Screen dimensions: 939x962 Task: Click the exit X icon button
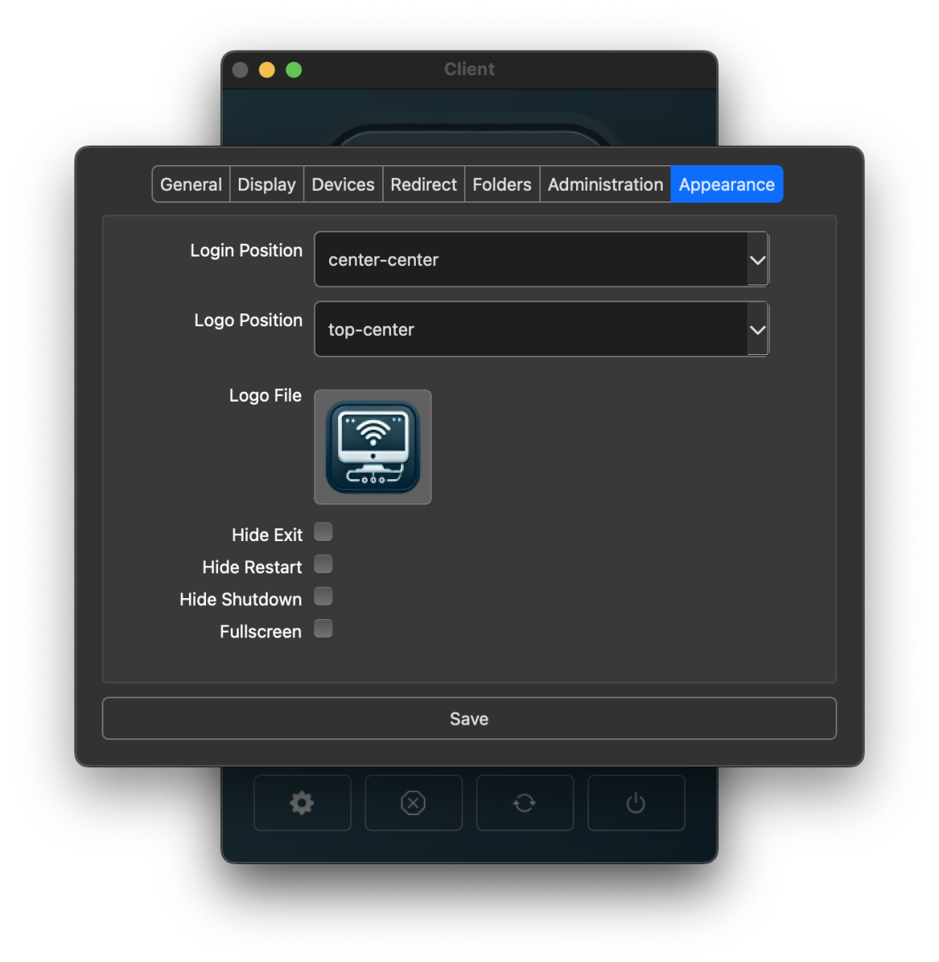[x=413, y=802]
